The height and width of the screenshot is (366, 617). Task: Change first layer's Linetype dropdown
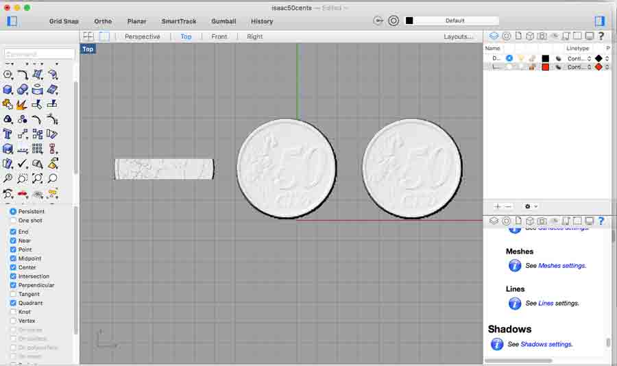579,58
